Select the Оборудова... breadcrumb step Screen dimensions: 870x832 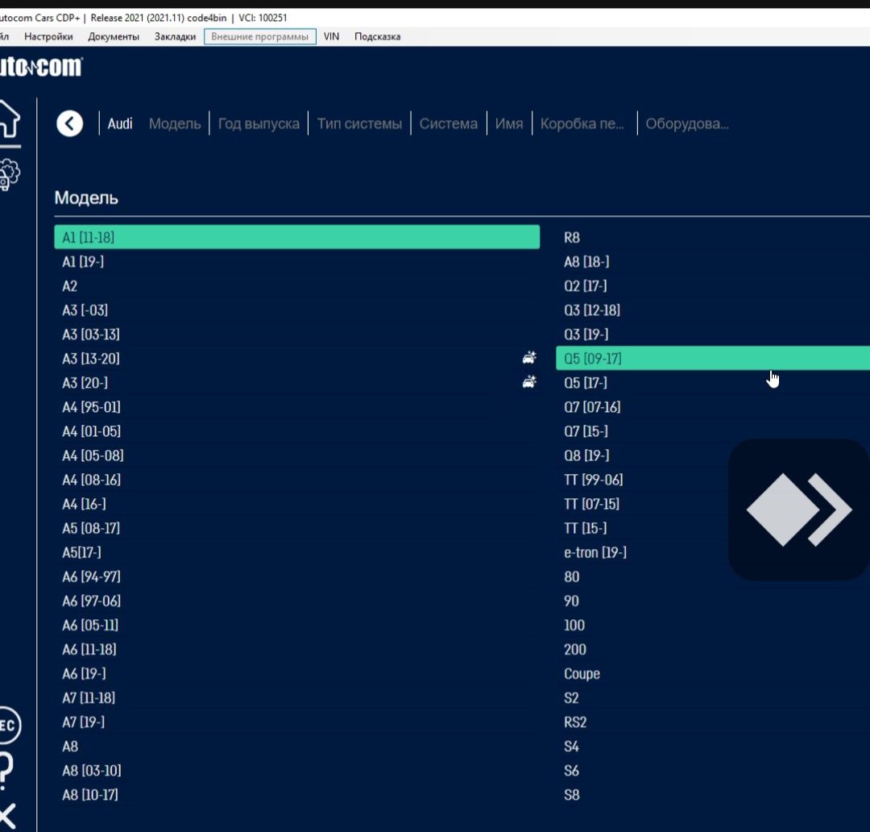click(687, 123)
